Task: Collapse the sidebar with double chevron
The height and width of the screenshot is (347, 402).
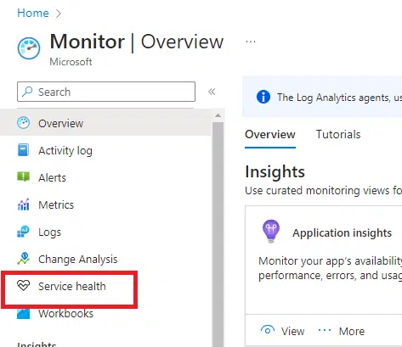Action: coord(212,92)
